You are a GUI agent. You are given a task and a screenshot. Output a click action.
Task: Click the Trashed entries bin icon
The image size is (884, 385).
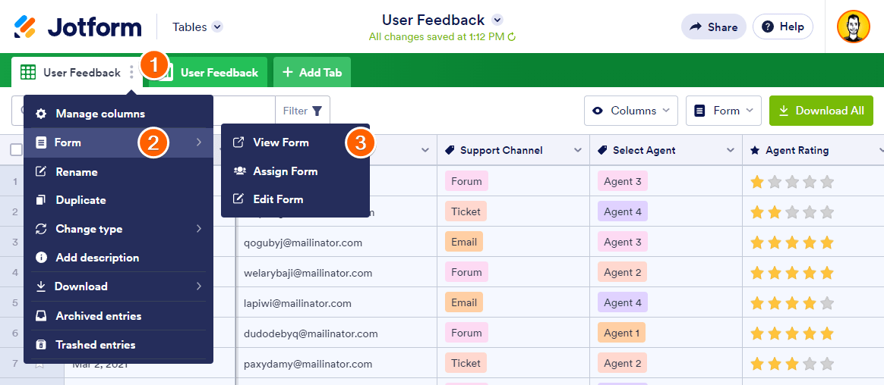point(41,345)
